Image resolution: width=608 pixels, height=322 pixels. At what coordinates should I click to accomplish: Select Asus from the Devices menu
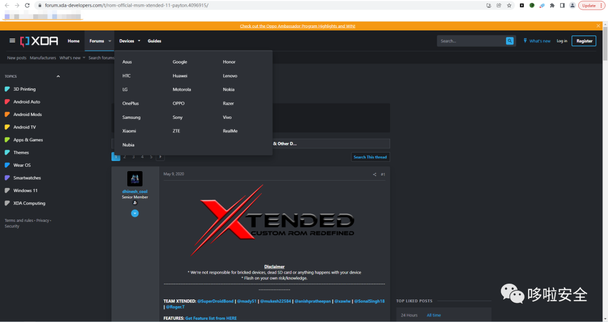[x=127, y=62]
